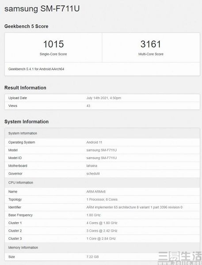Select the lahaina motherboard value
This screenshot has width=202, height=265.
(x=91, y=166)
